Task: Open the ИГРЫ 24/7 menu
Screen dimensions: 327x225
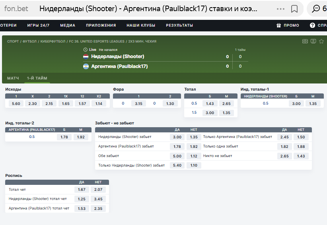Action: tap(38, 25)
